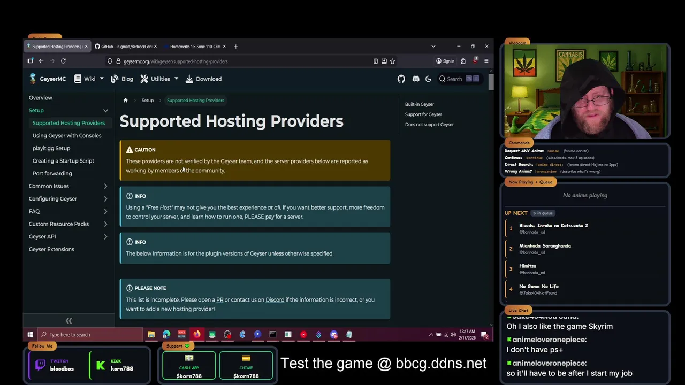Open the browser extensions icon
The image size is (685, 385).
463,61
